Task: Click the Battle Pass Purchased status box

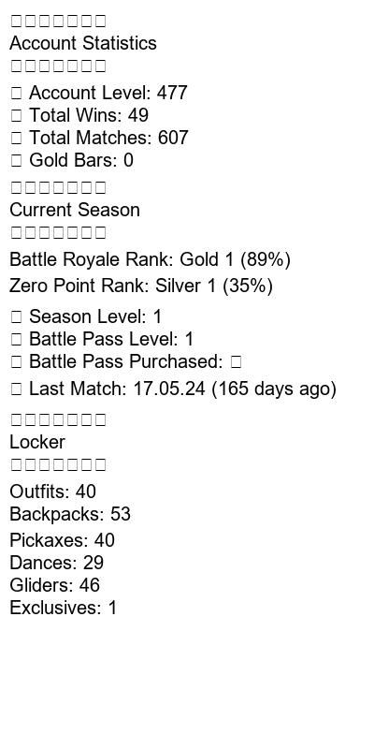Action: pos(236,362)
